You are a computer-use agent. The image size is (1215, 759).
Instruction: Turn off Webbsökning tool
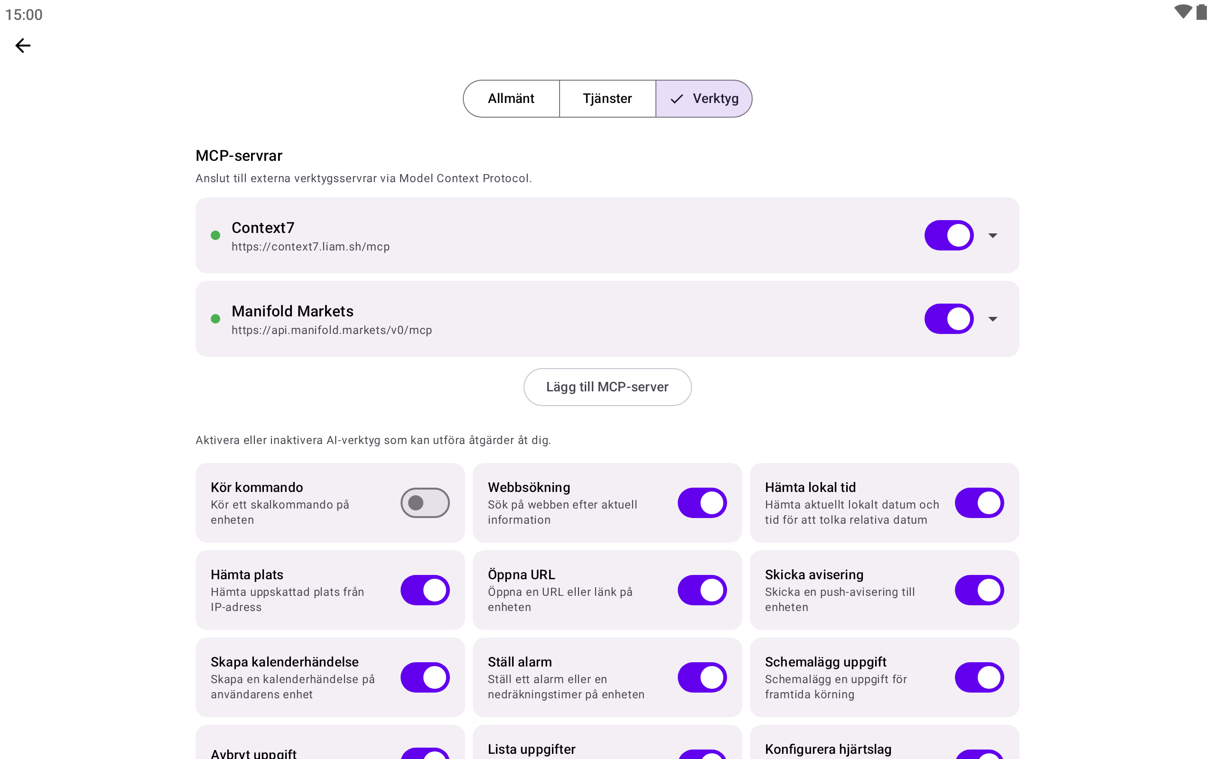tap(702, 502)
